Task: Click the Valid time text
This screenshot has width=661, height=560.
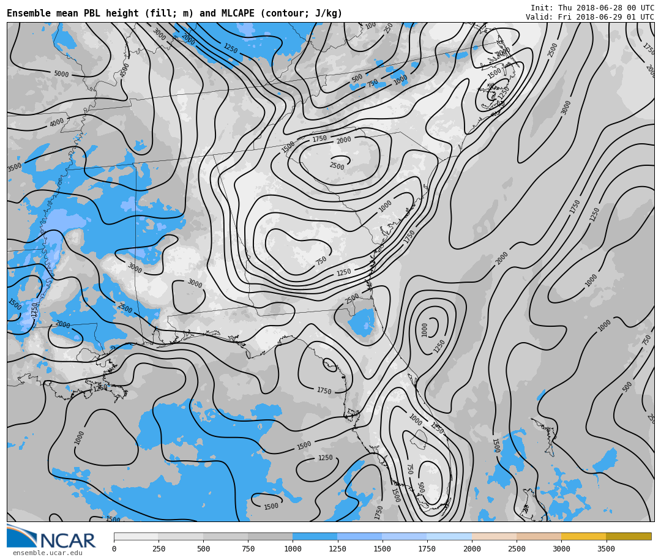Action: coord(589,17)
